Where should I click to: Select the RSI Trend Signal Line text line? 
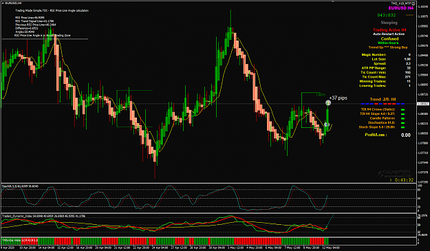(x=34, y=21)
